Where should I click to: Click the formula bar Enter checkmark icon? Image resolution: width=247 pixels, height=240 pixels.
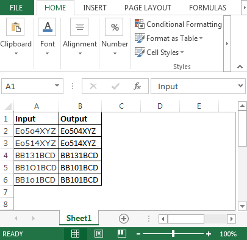115,87
